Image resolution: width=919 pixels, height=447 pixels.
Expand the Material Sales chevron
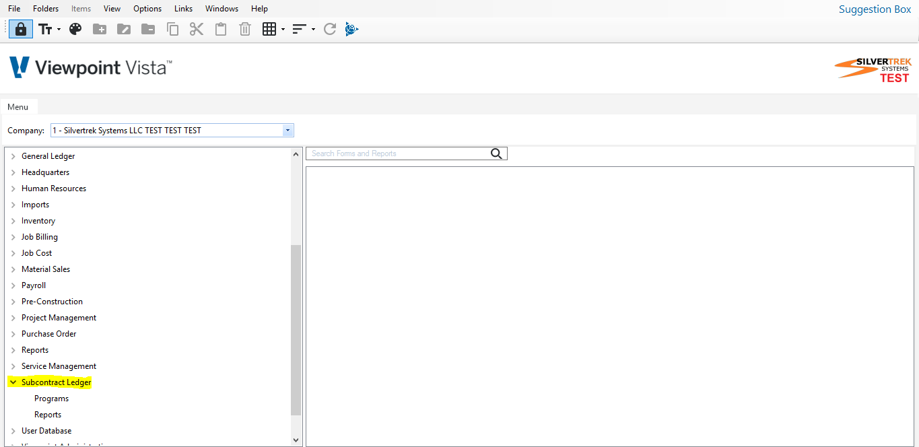[13, 269]
